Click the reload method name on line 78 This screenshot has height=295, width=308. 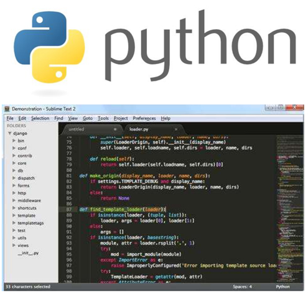(x=108, y=159)
